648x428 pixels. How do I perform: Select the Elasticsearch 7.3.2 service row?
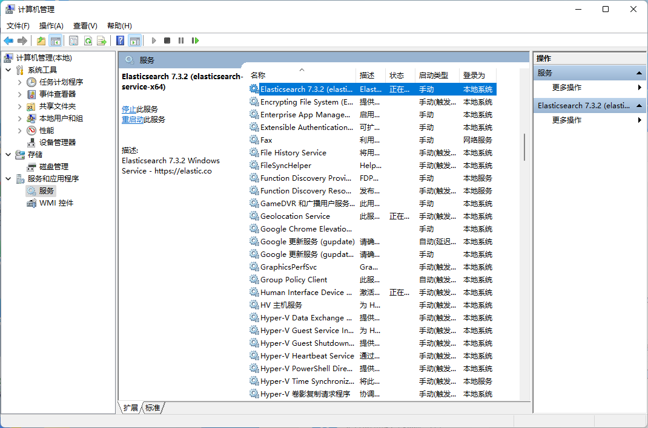coord(372,89)
